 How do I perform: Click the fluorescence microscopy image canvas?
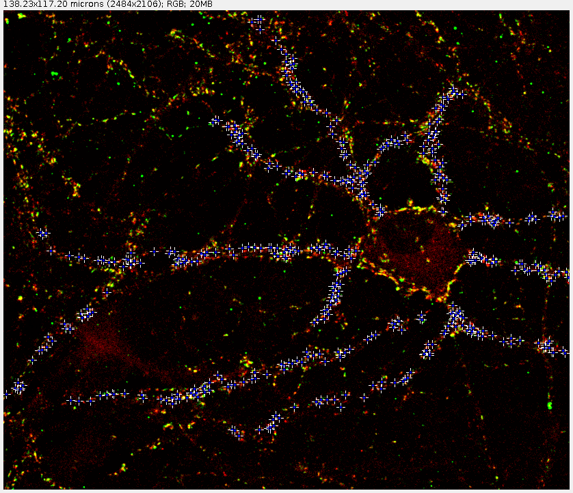[286, 250]
